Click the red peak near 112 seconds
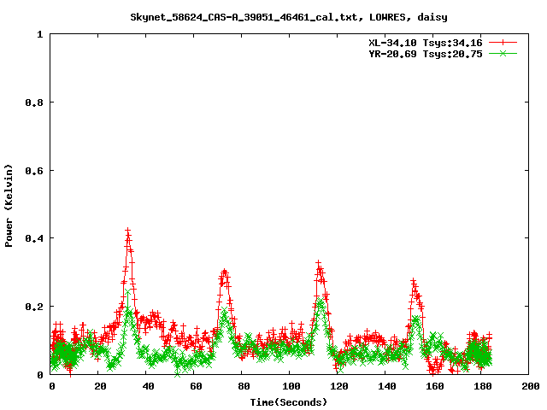Screen dimensions: 547x410 pos(319,264)
